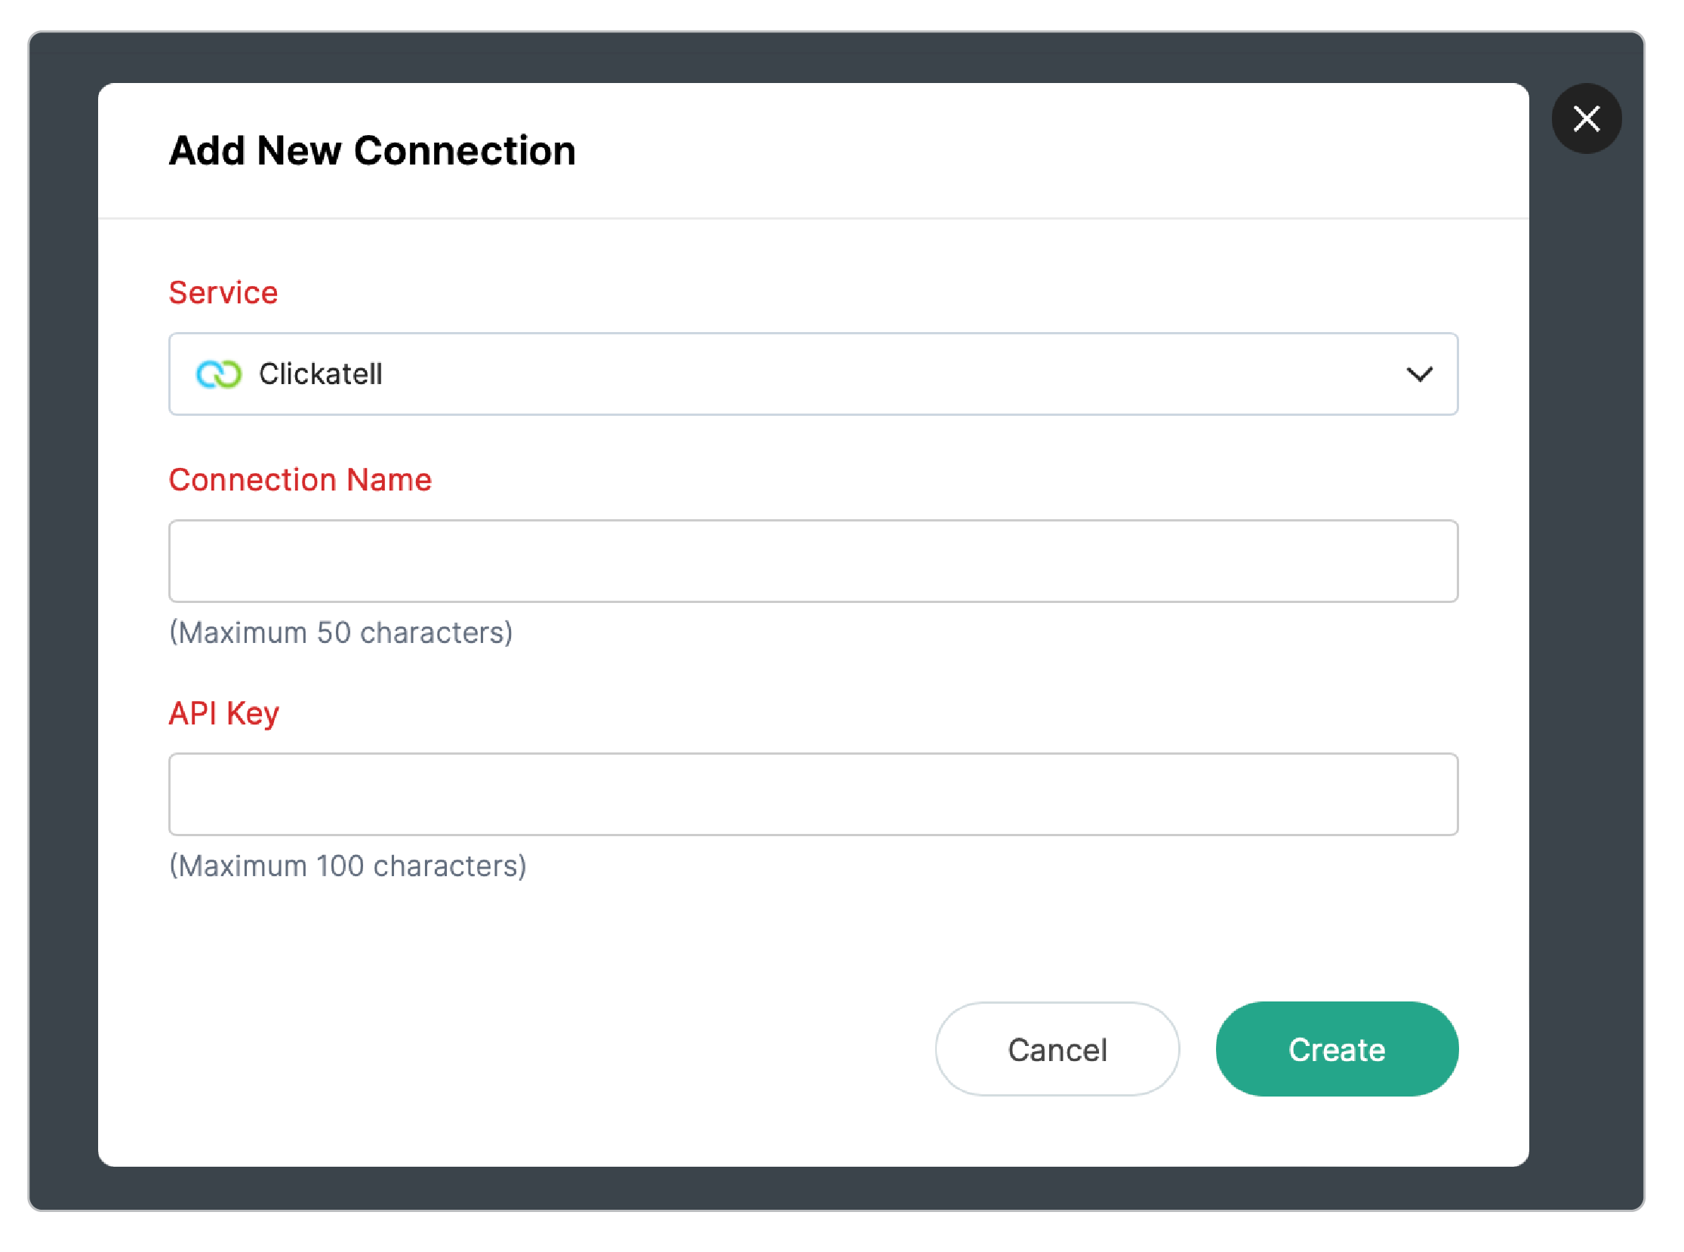Viewport: 1684px width, 1252px height.
Task: Click the Maximum 50 characters hint
Action: tap(340, 633)
